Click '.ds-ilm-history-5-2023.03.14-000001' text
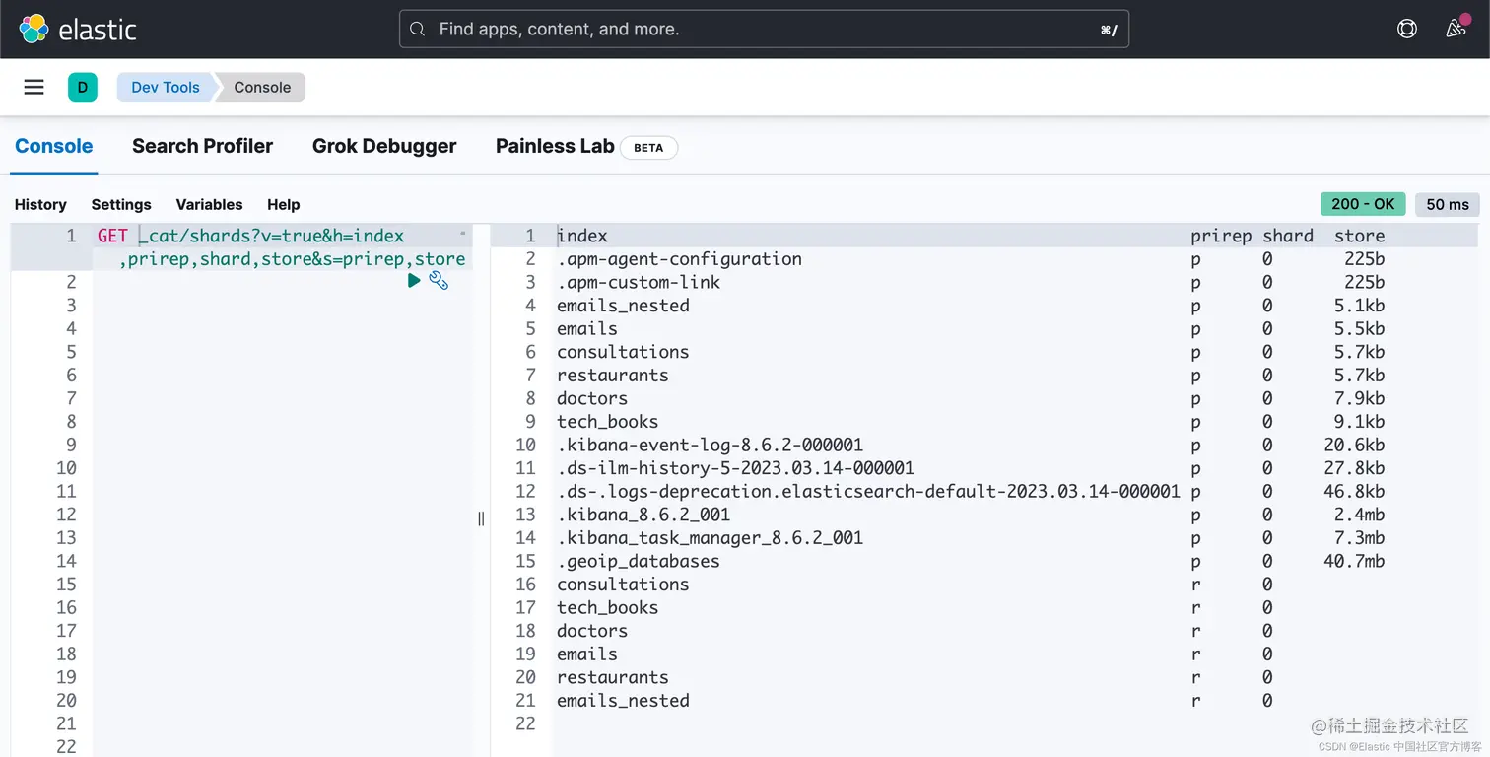The height and width of the screenshot is (757, 1490). pos(735,468)
